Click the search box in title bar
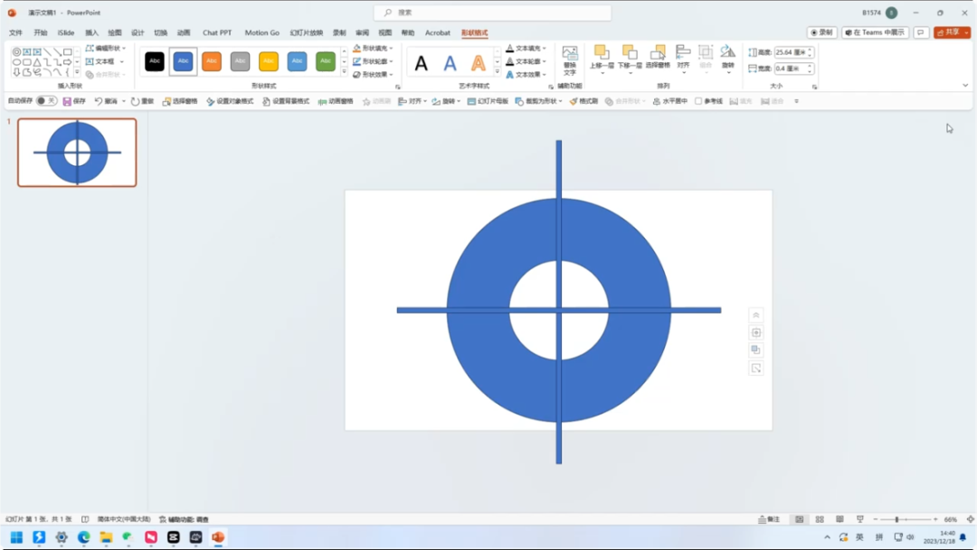 pyautogui.click(x=492, y=13)
